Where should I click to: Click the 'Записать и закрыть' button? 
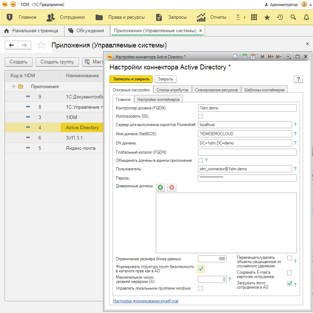[131, 79]
